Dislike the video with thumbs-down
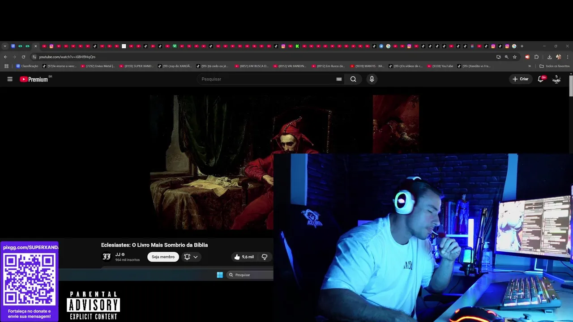This screenshot has width=573, height=322. tap(265, 257)
